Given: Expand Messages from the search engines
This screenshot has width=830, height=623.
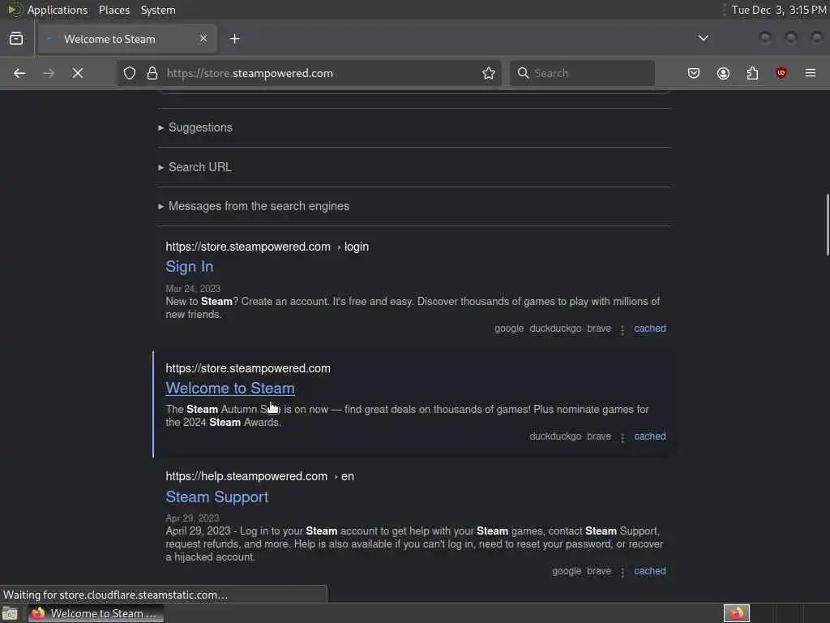Looking at the screenshot, I should (x=254, y=206).
